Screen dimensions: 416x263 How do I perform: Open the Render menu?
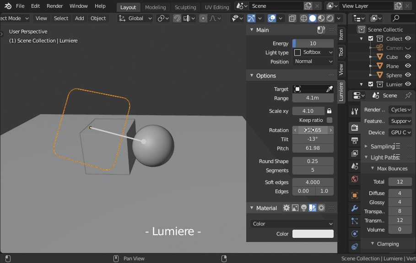tap(54, 6)
